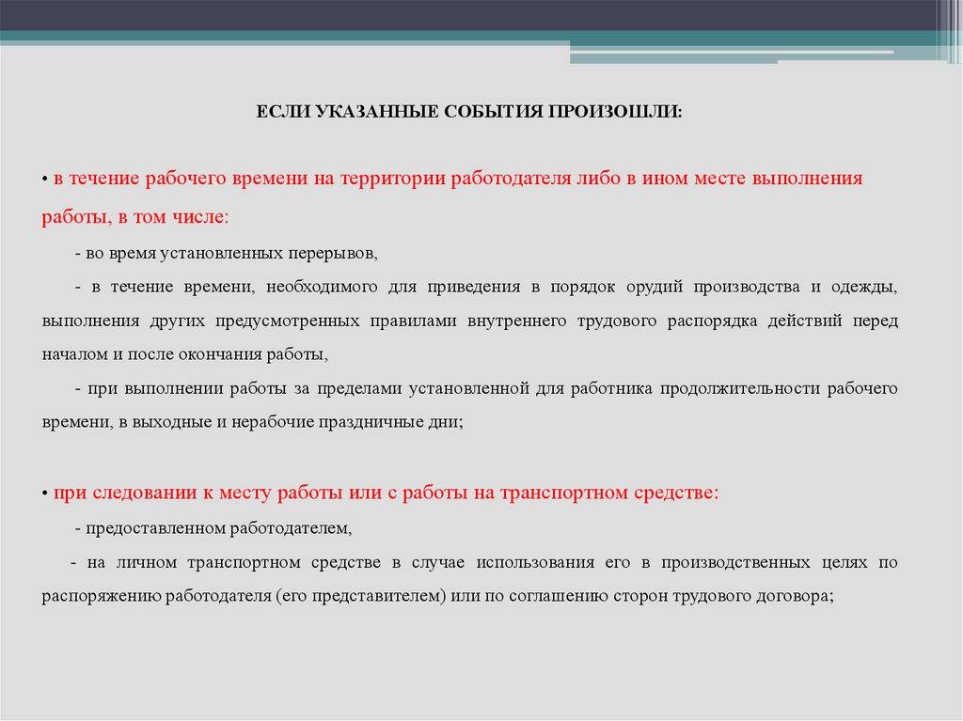Screen dimensions: 963x721
Task: Click the red text 'работы, в том числе:'
Action: (x=135, y=217)
